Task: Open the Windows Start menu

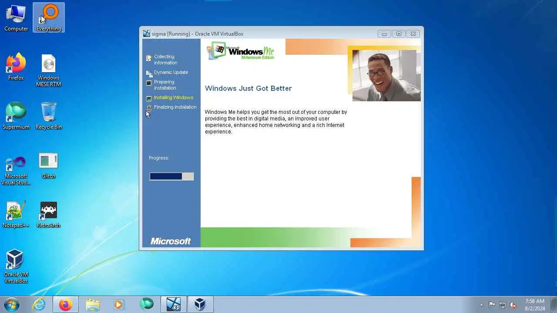Action: (12, 304)
